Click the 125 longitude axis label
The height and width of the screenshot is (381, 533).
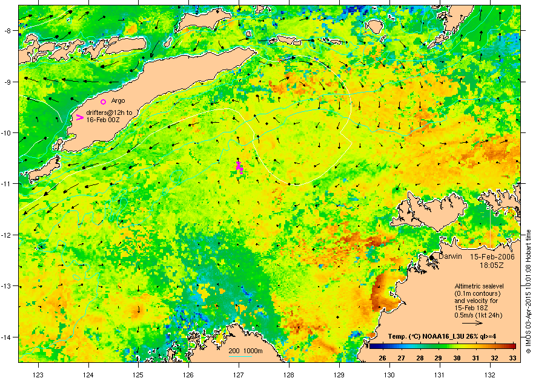point(138,375)
